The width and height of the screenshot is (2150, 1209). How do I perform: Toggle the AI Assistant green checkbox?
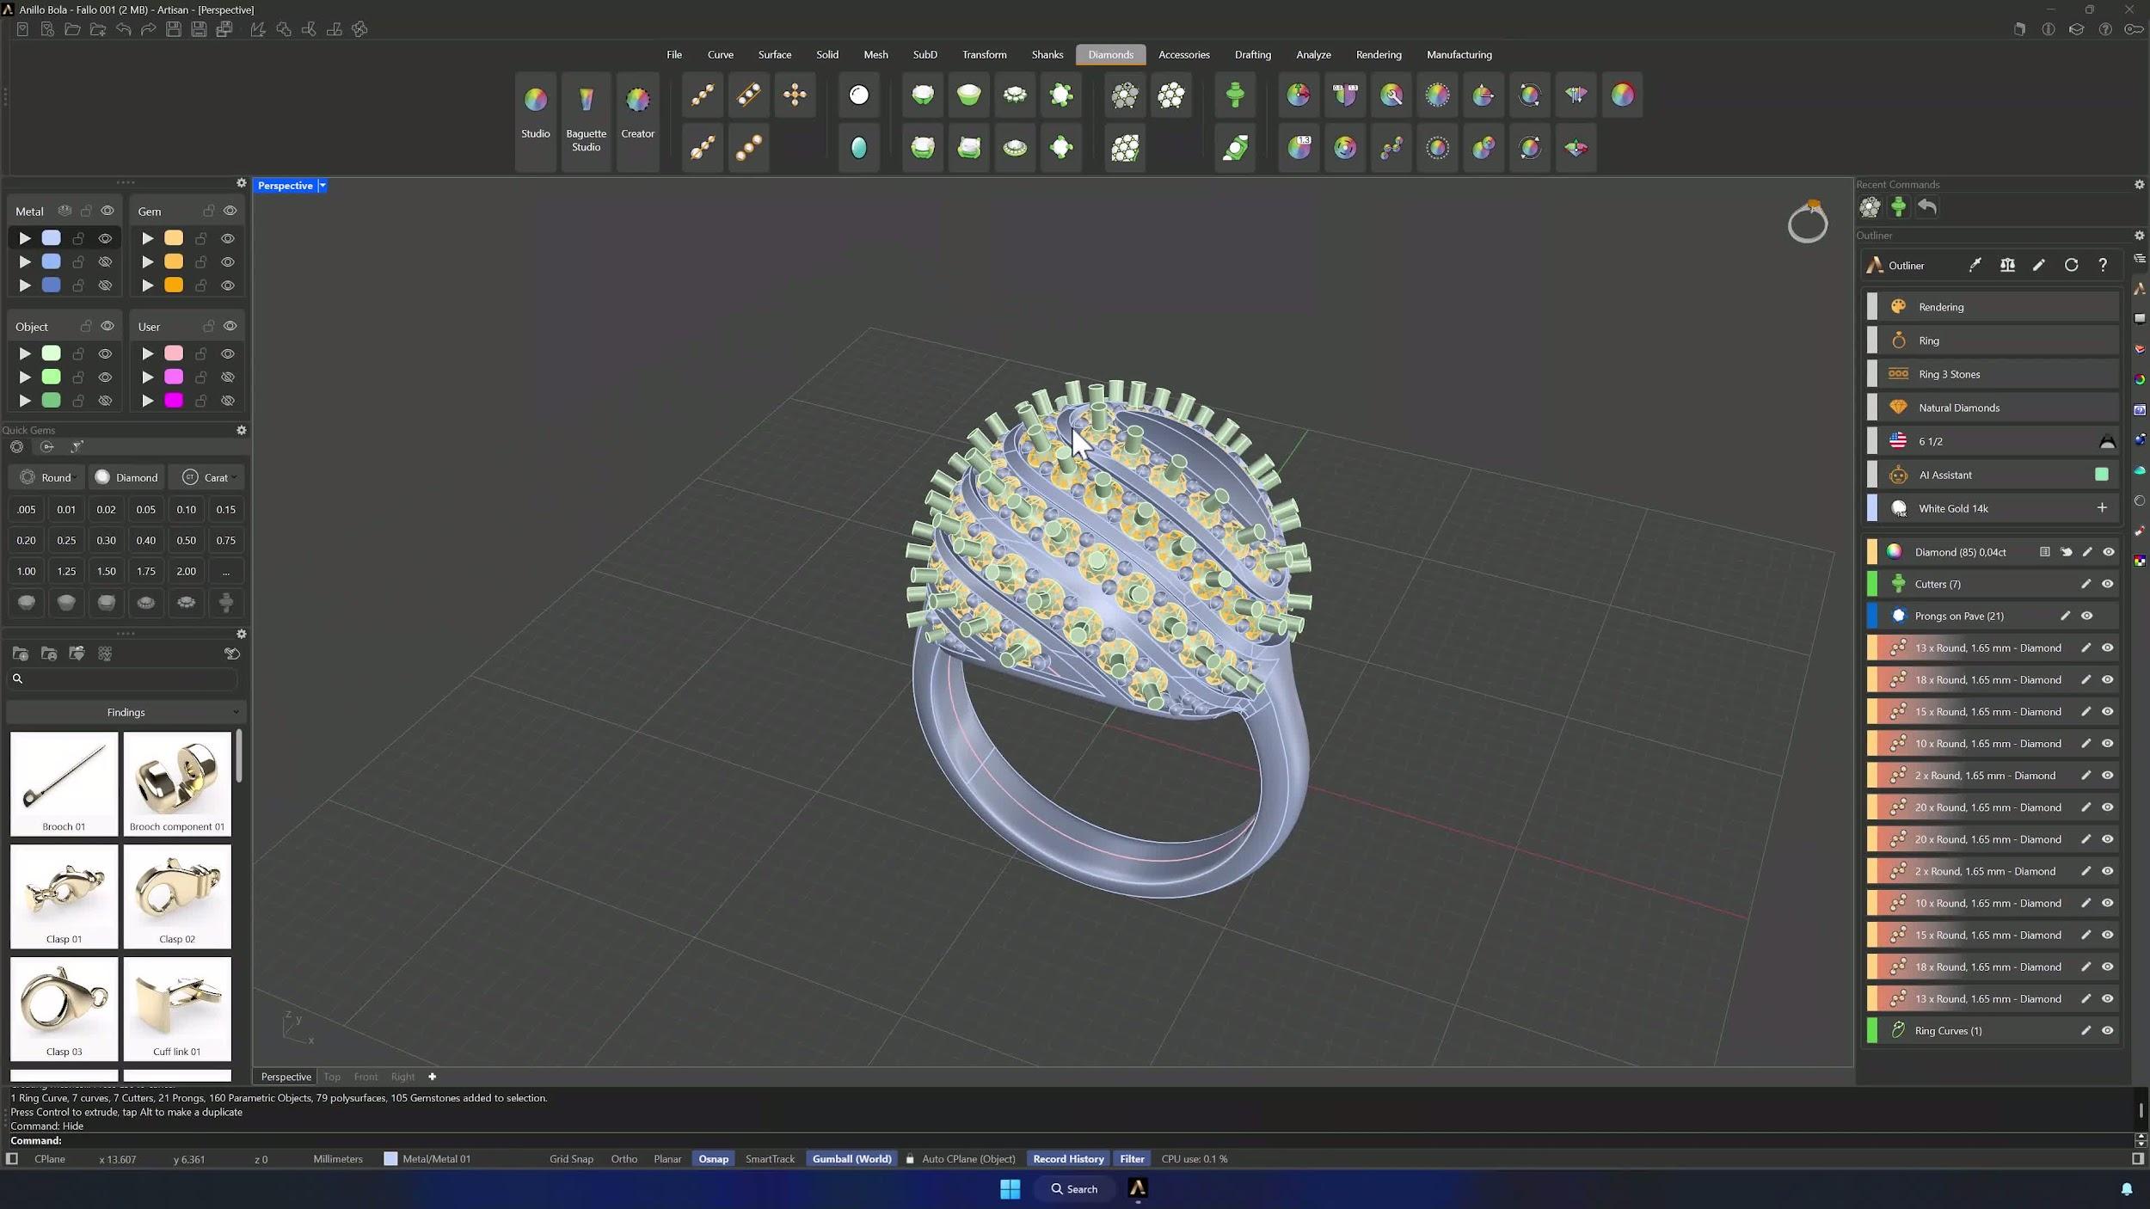[x=2101, y=474]
